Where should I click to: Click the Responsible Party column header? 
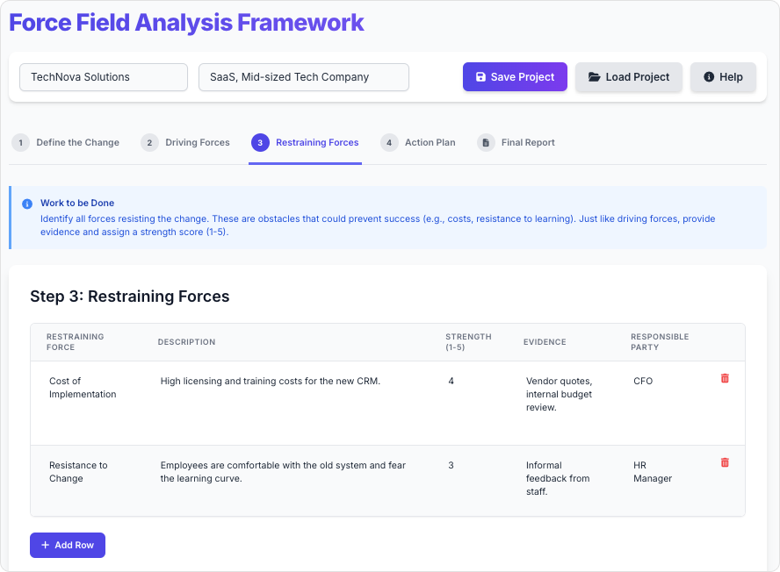(x=660, y=342)
